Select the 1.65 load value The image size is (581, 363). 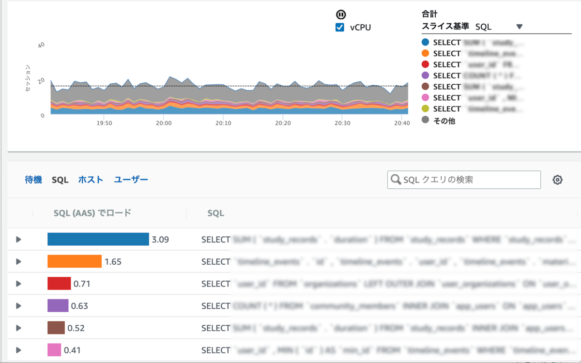(113, 262)
